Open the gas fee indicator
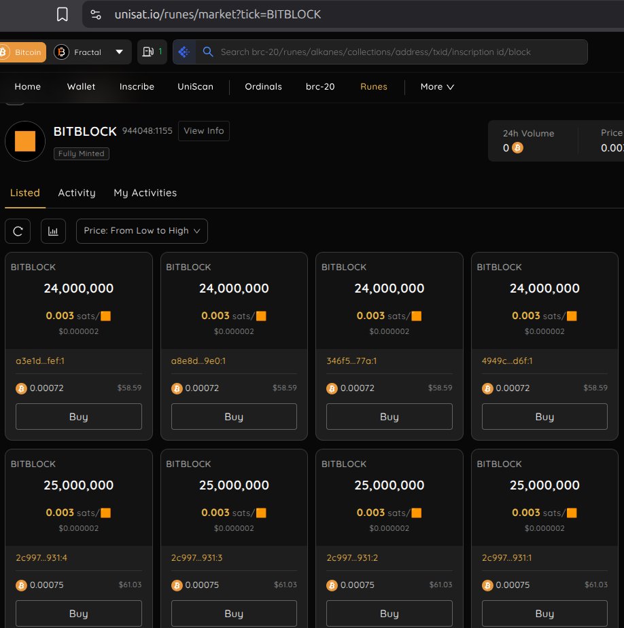This screenshot has height=628, width=624. 152,52
